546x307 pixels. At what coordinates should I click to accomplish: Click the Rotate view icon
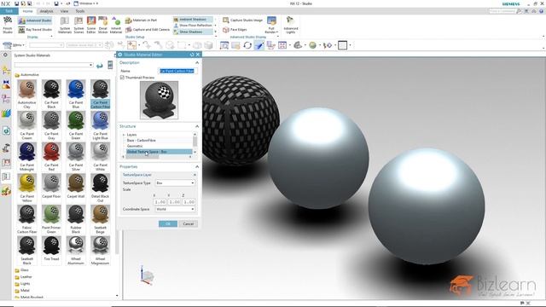pos(247,45)
